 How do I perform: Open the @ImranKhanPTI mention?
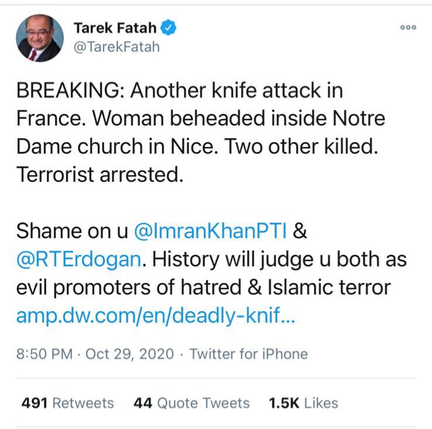(x=211, y=231)
